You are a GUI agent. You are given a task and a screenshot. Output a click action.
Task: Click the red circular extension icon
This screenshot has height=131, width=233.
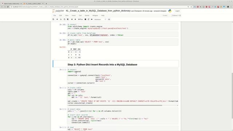tap(198, 7)
